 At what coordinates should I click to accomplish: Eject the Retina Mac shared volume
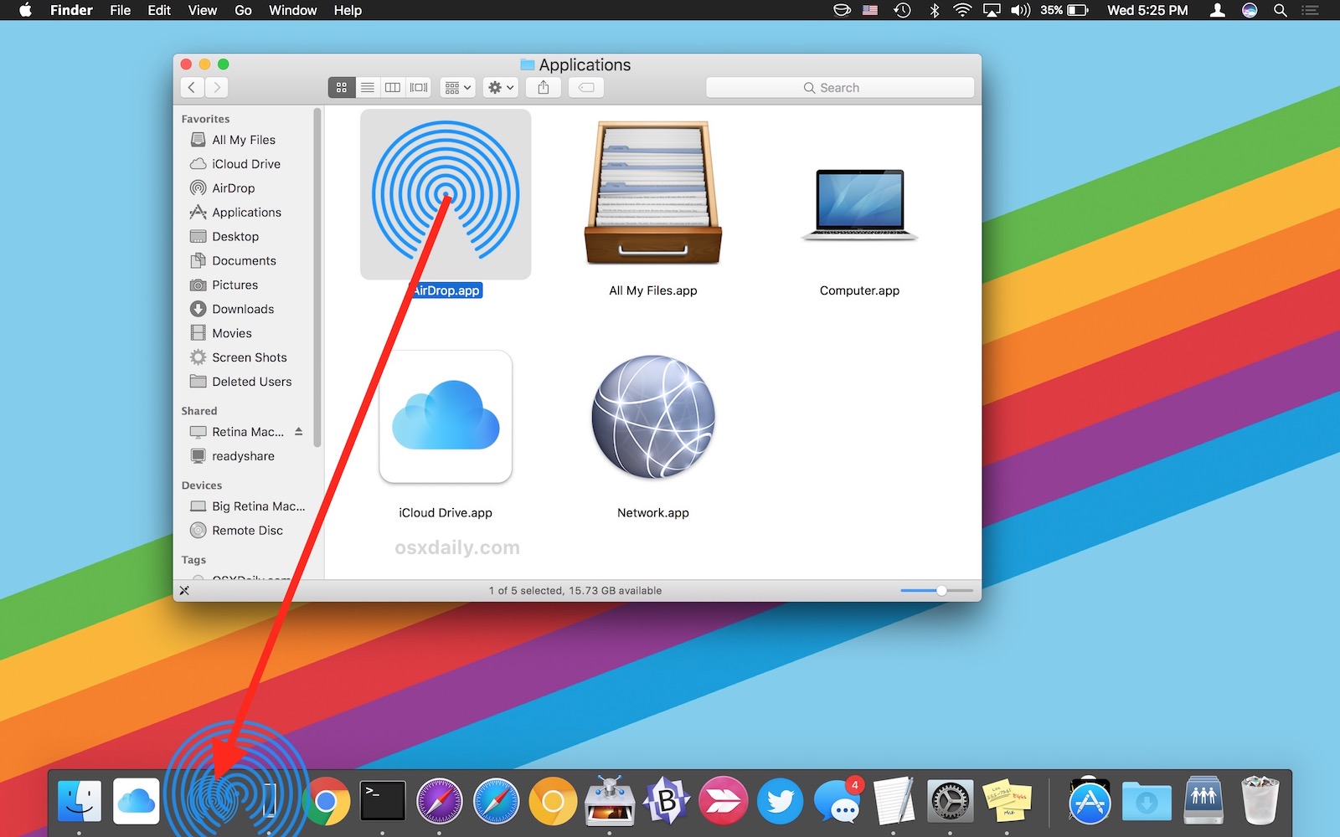click(x=299, y=432)
